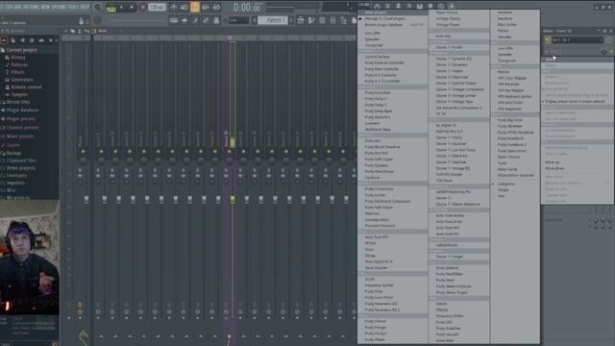Select 'Fruity Reeverb 2' from plugin list
Image resolution: width=615 pixels, height=346 pixels.
[x=378, y=117]
